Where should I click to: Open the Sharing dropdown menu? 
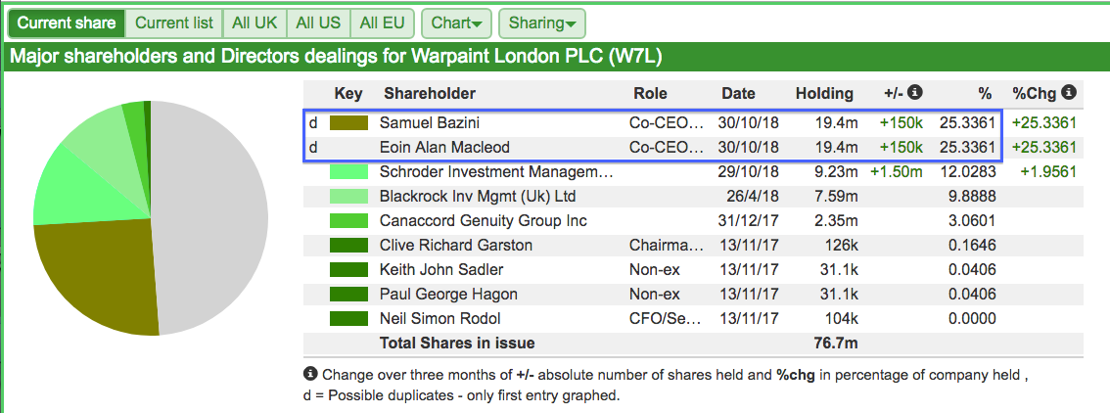tap(542, 23)
